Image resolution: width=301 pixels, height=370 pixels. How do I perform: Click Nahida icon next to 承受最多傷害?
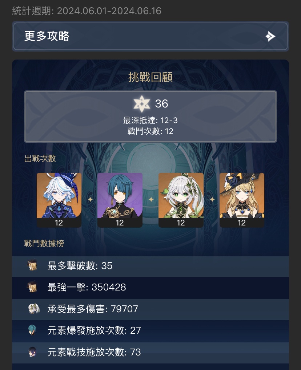(33, 309)
